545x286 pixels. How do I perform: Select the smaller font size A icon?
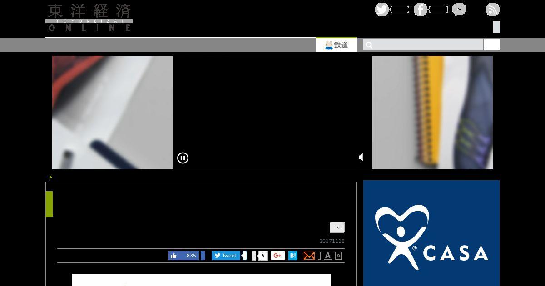click(338, 256)
